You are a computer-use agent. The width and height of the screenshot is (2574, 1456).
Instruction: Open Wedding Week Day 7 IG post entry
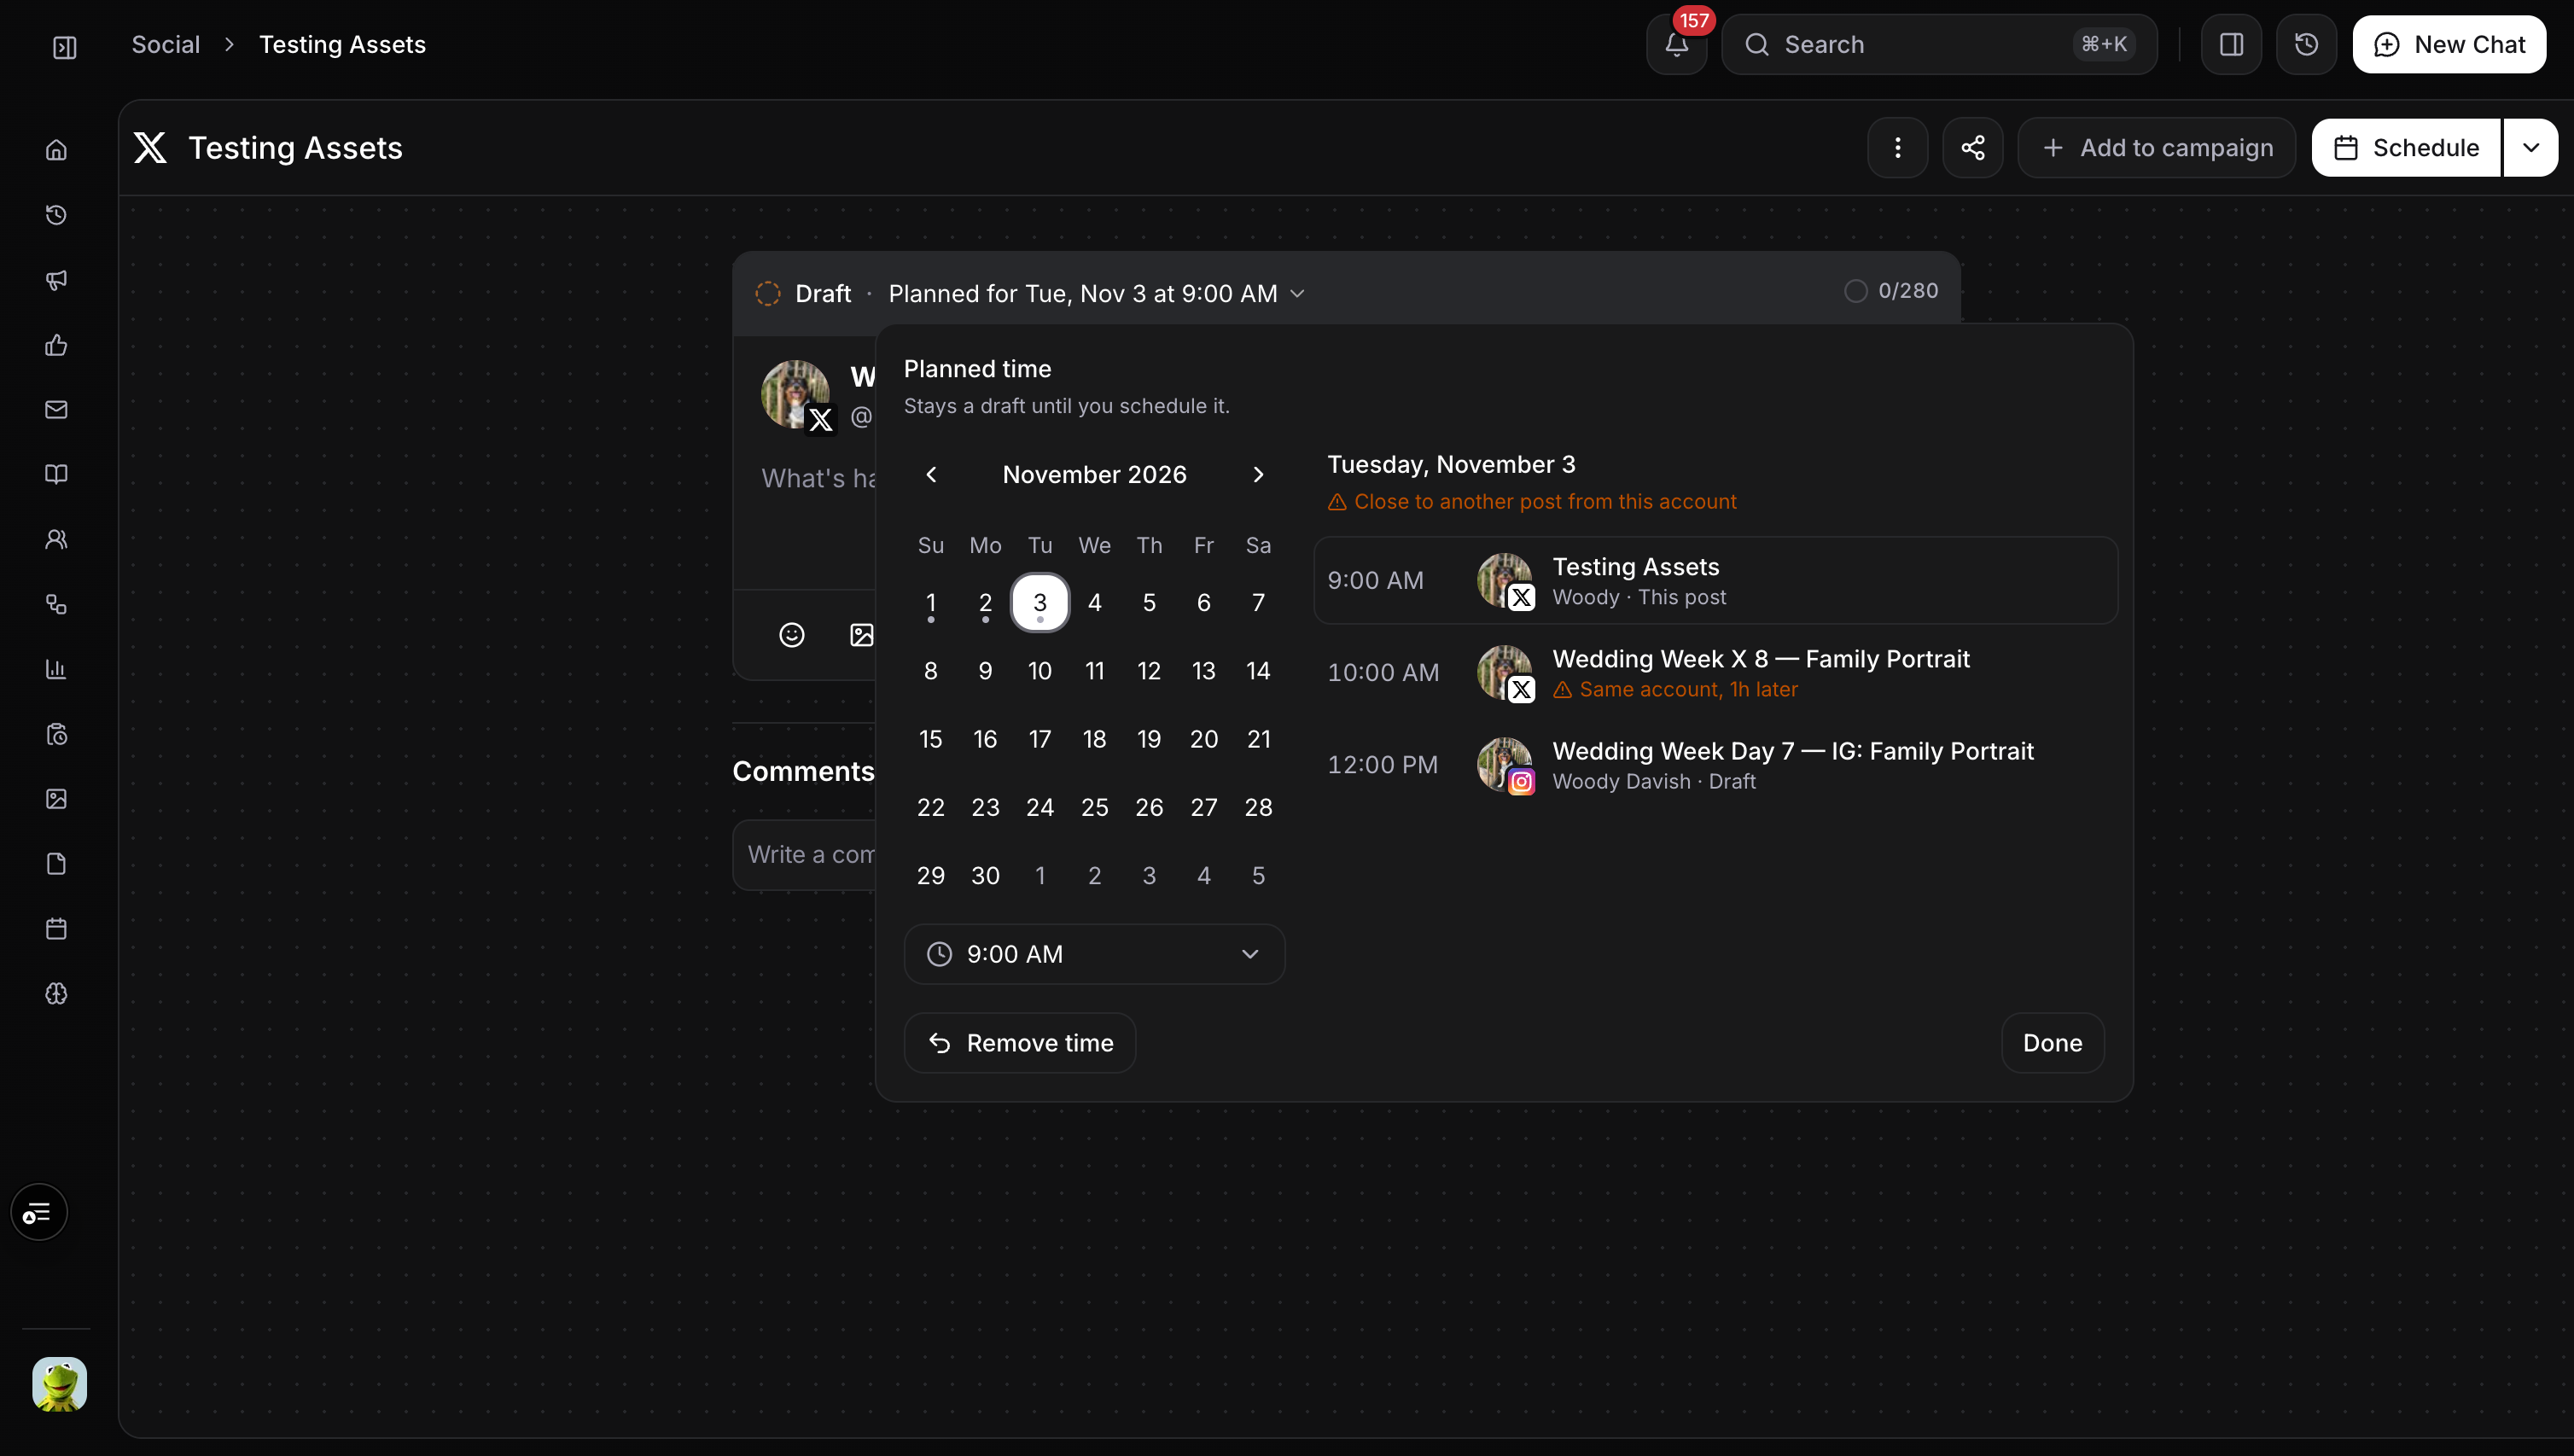click(x=1715, y=765)
